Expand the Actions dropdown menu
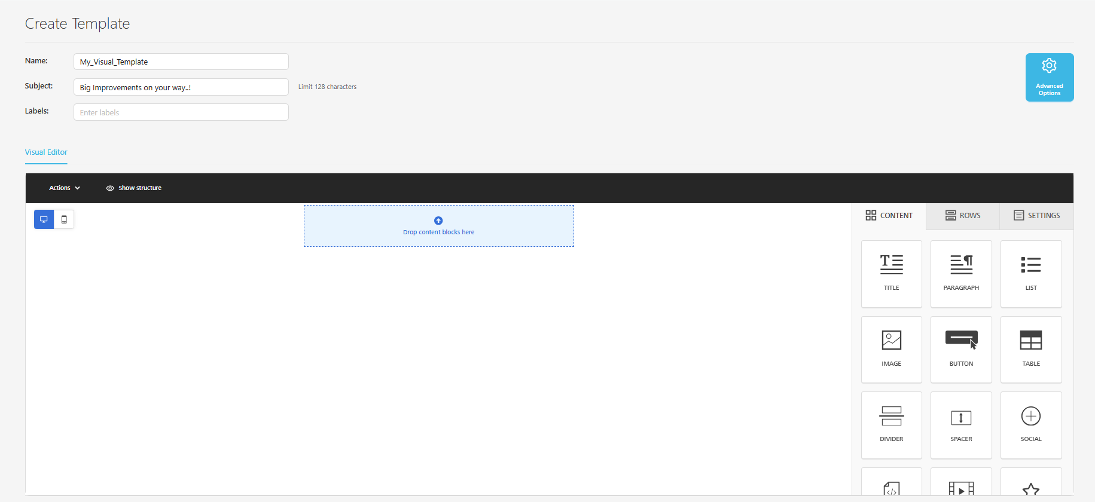 pos(64,188)
